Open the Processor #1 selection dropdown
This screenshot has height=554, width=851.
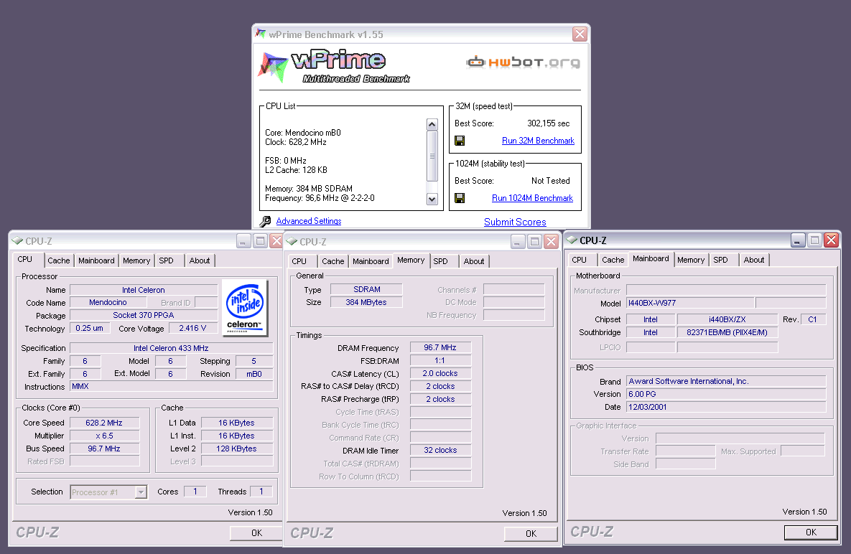[141, 492]
